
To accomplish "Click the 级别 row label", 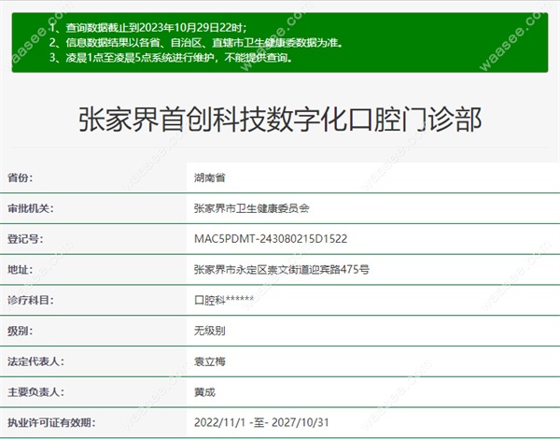I will [x=21, y=332].
